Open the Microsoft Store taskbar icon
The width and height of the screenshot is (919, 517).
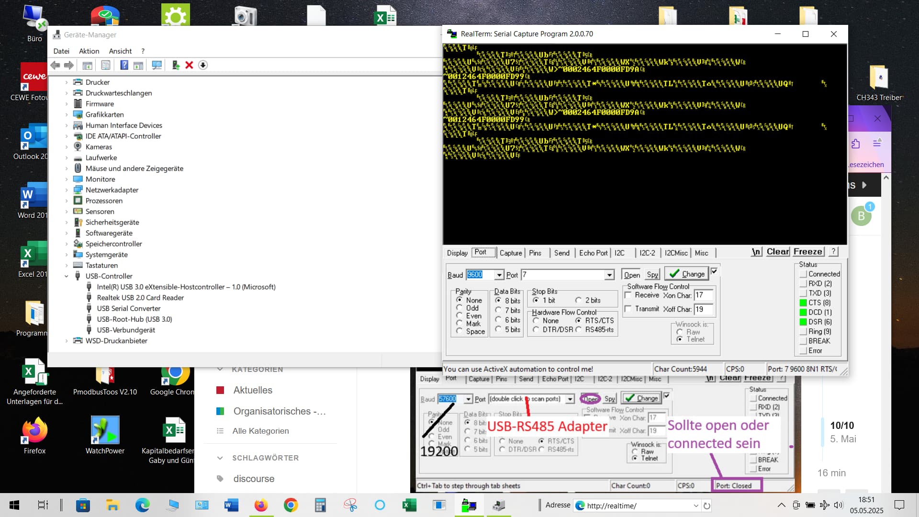[83, 505]
